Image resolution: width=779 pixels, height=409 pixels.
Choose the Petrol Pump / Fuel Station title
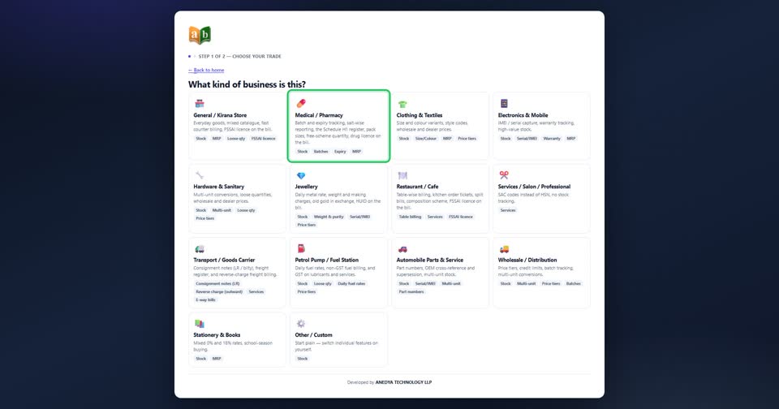coord(327,260)
